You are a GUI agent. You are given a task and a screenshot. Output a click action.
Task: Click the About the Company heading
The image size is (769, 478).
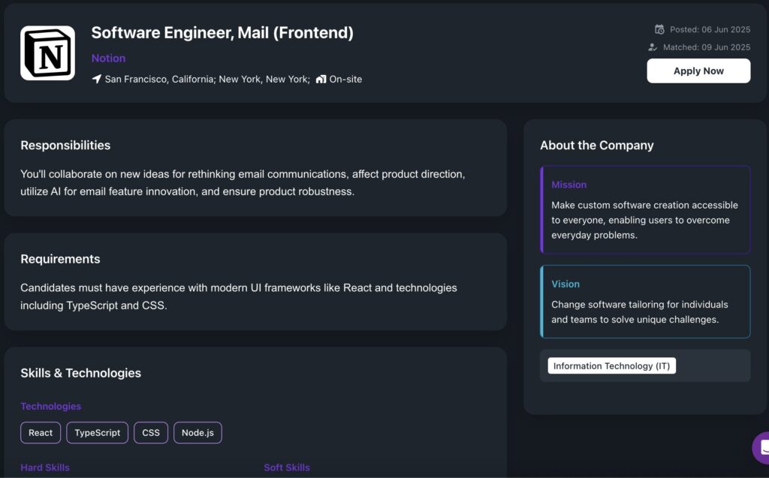click(x=597, y=145)
